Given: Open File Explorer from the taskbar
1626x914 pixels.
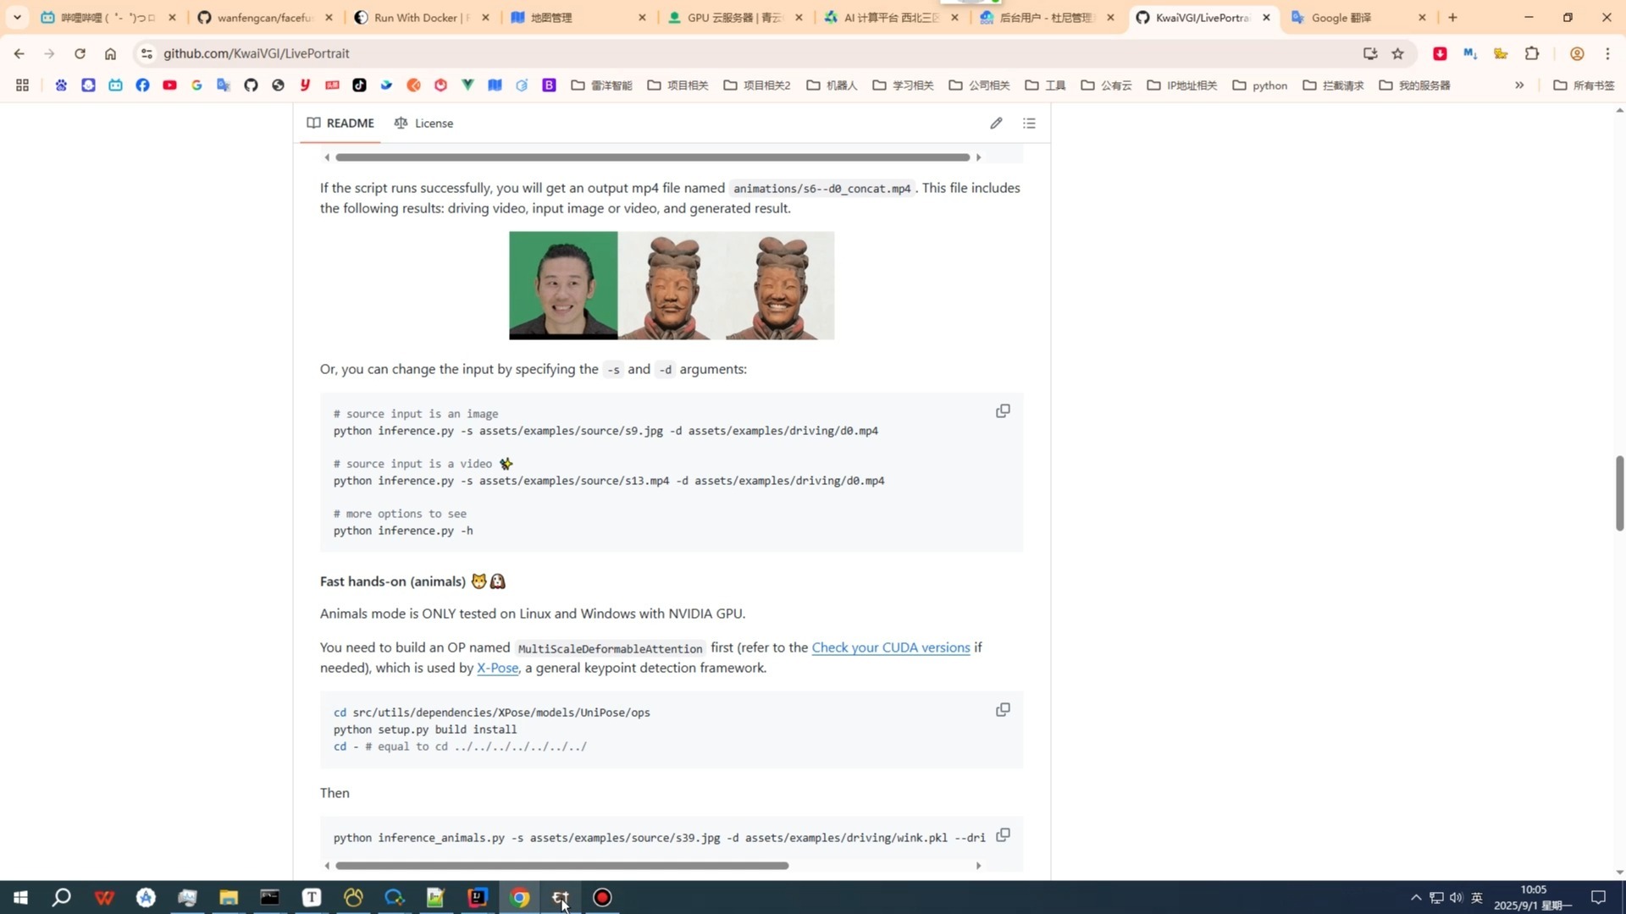Looking at the screenshot, I should (229, 897).
